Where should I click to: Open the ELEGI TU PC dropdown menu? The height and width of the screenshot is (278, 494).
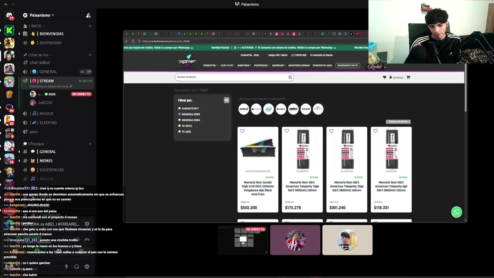pyautogui.click(x=228, y=66)
